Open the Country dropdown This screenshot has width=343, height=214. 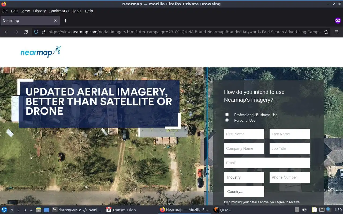pos(244,192)
